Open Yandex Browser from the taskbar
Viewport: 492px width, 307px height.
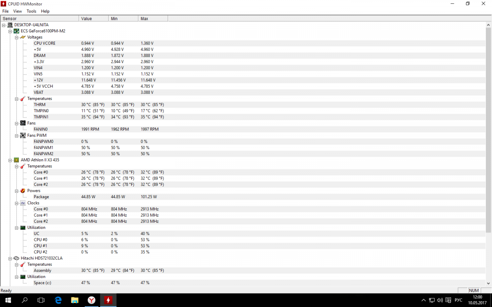pyautogui.click(x=91, y=300)
